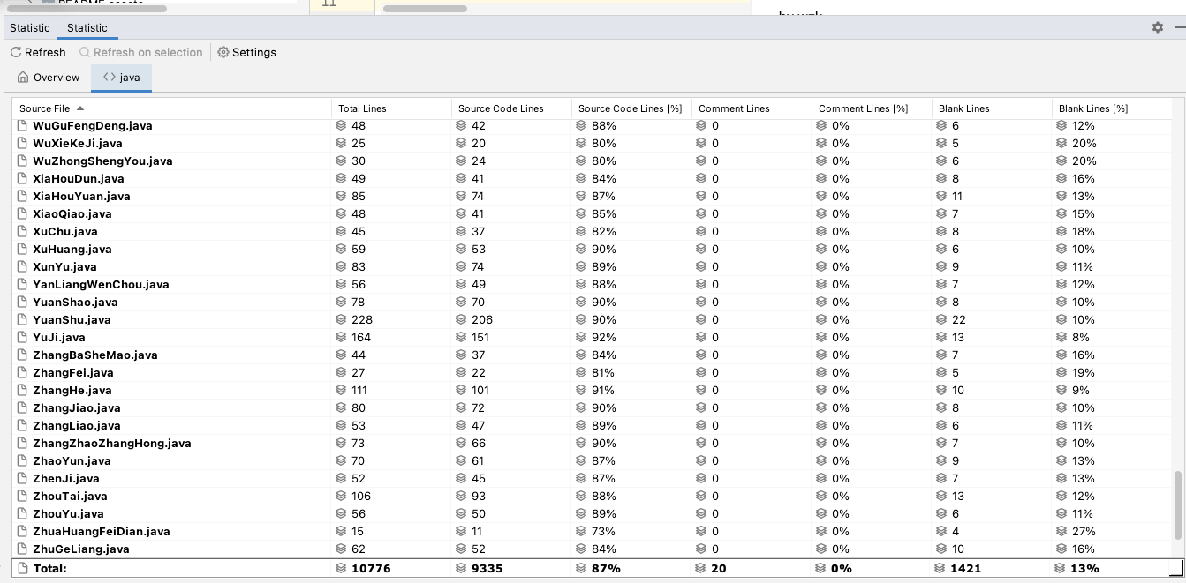Click the file icon of ZhangJiao.java

click(x=23, y=407)
